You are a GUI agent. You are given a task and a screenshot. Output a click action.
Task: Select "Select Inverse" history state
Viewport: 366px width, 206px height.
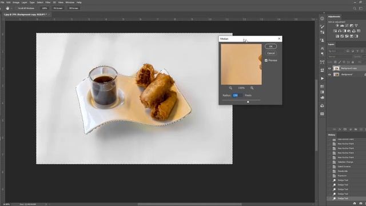(x=344, y=167)
